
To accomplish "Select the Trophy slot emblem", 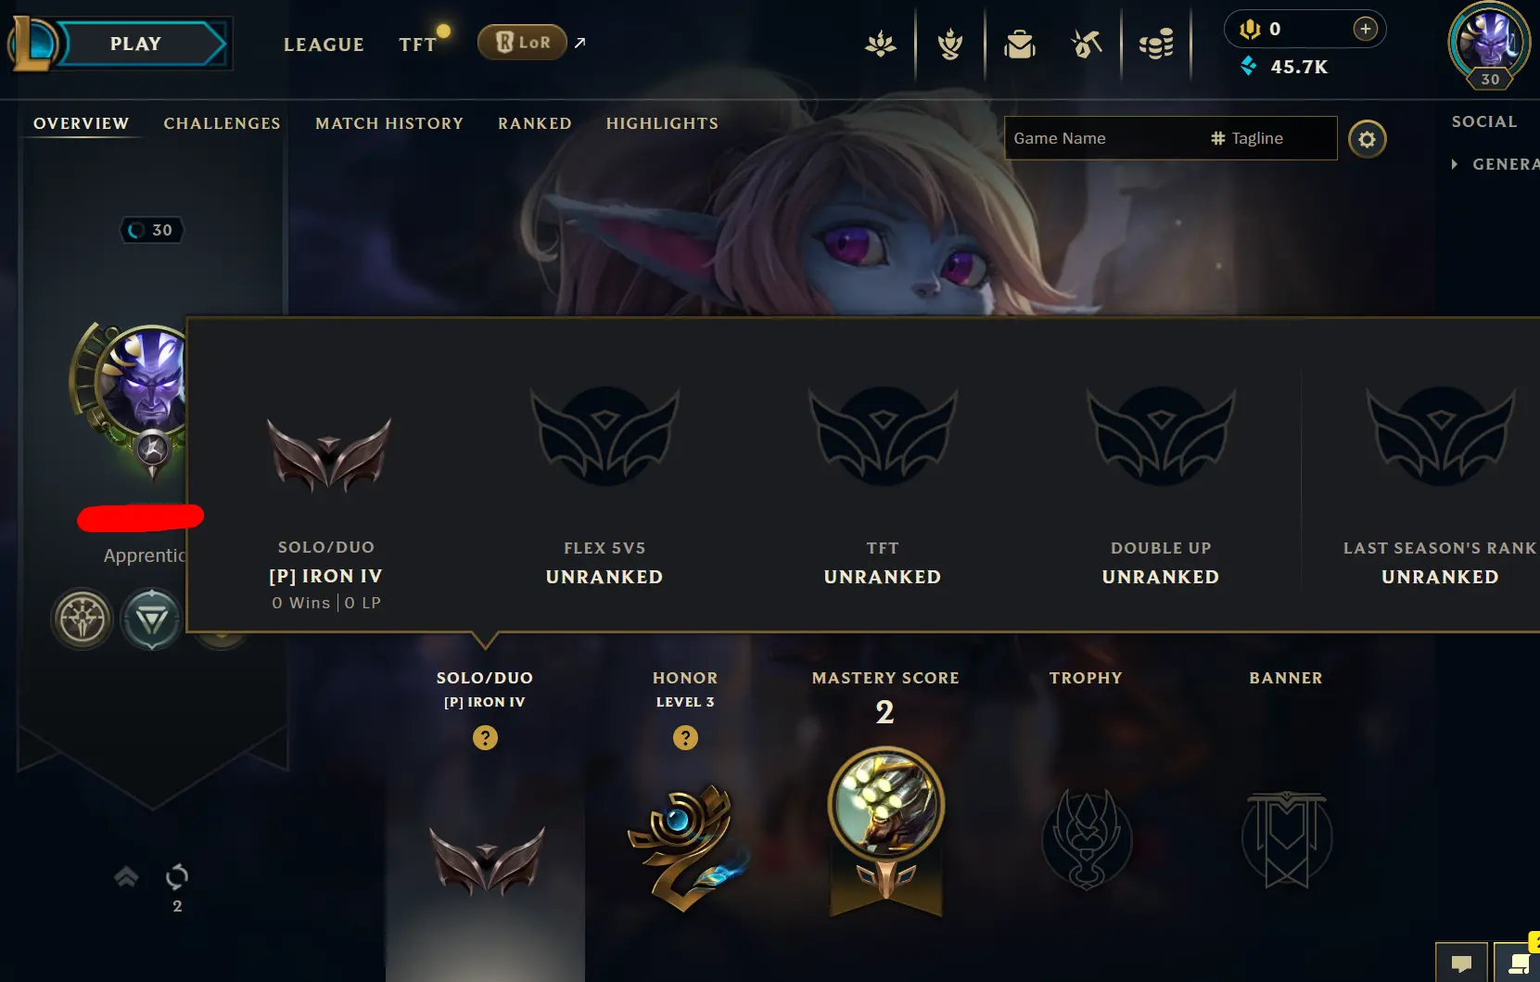I will coord(1087,839).
